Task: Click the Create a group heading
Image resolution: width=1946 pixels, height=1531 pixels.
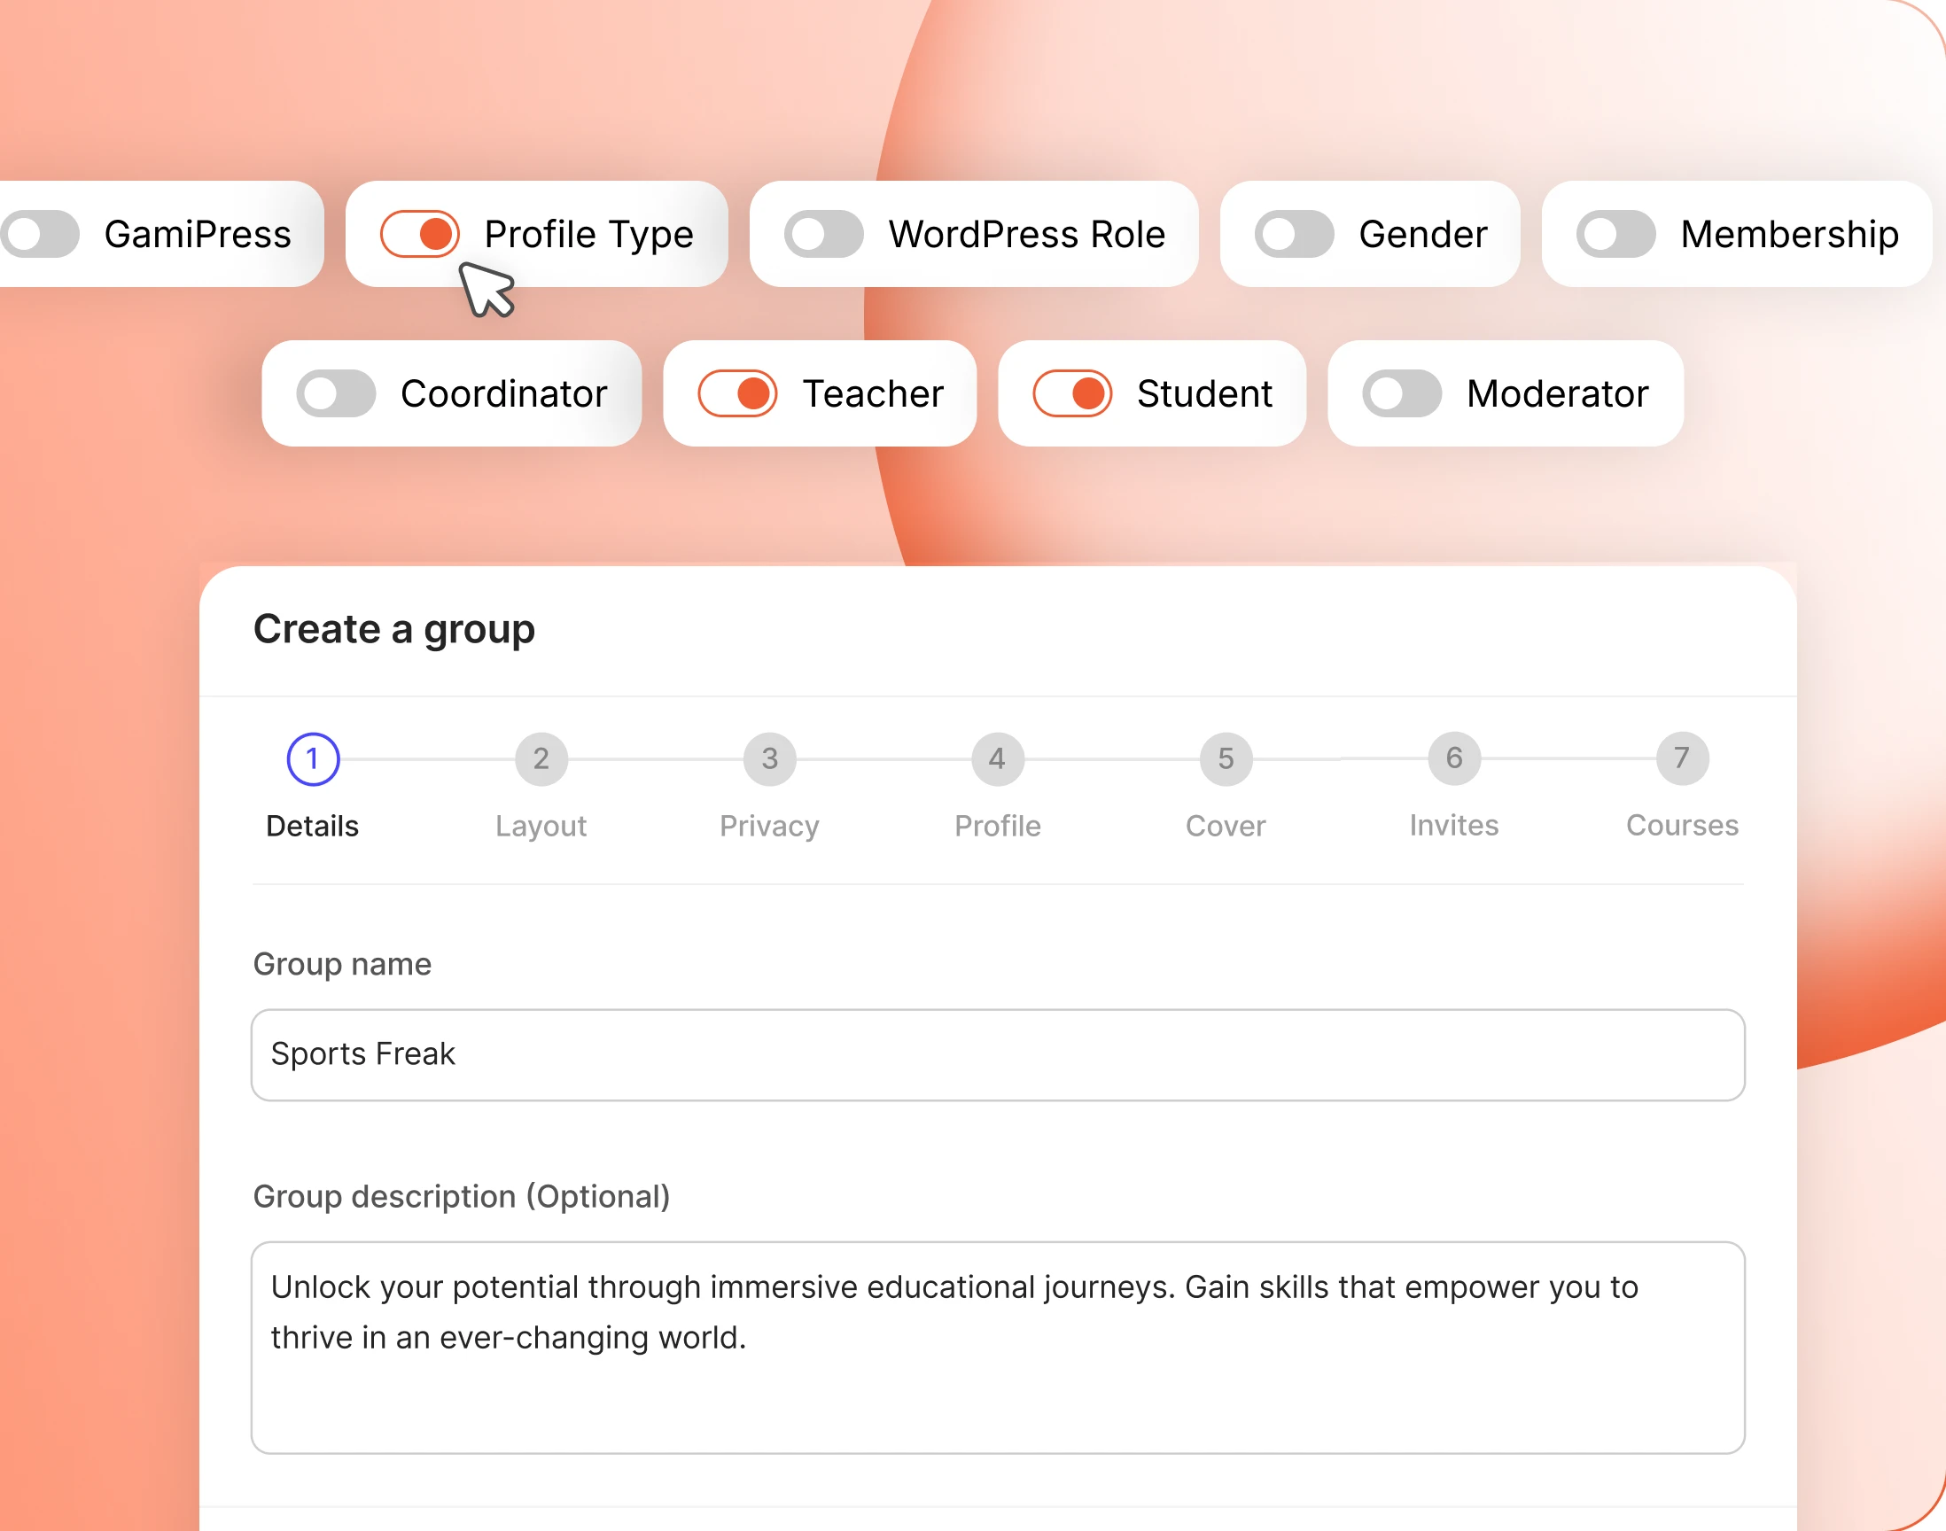Action: point(394,629)
